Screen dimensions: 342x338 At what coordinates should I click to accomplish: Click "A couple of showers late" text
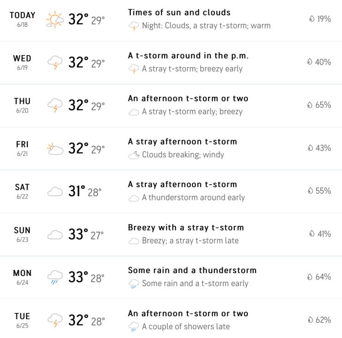(186, 326)
